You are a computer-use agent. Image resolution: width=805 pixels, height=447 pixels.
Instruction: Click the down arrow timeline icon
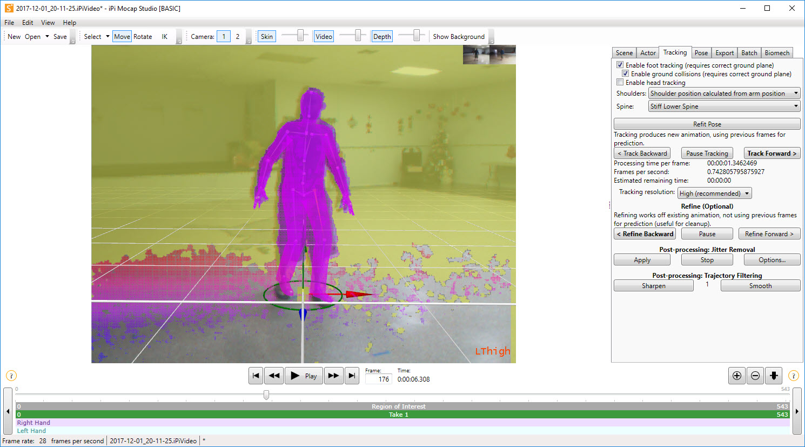pyautogui.click(x=774, y=376)
